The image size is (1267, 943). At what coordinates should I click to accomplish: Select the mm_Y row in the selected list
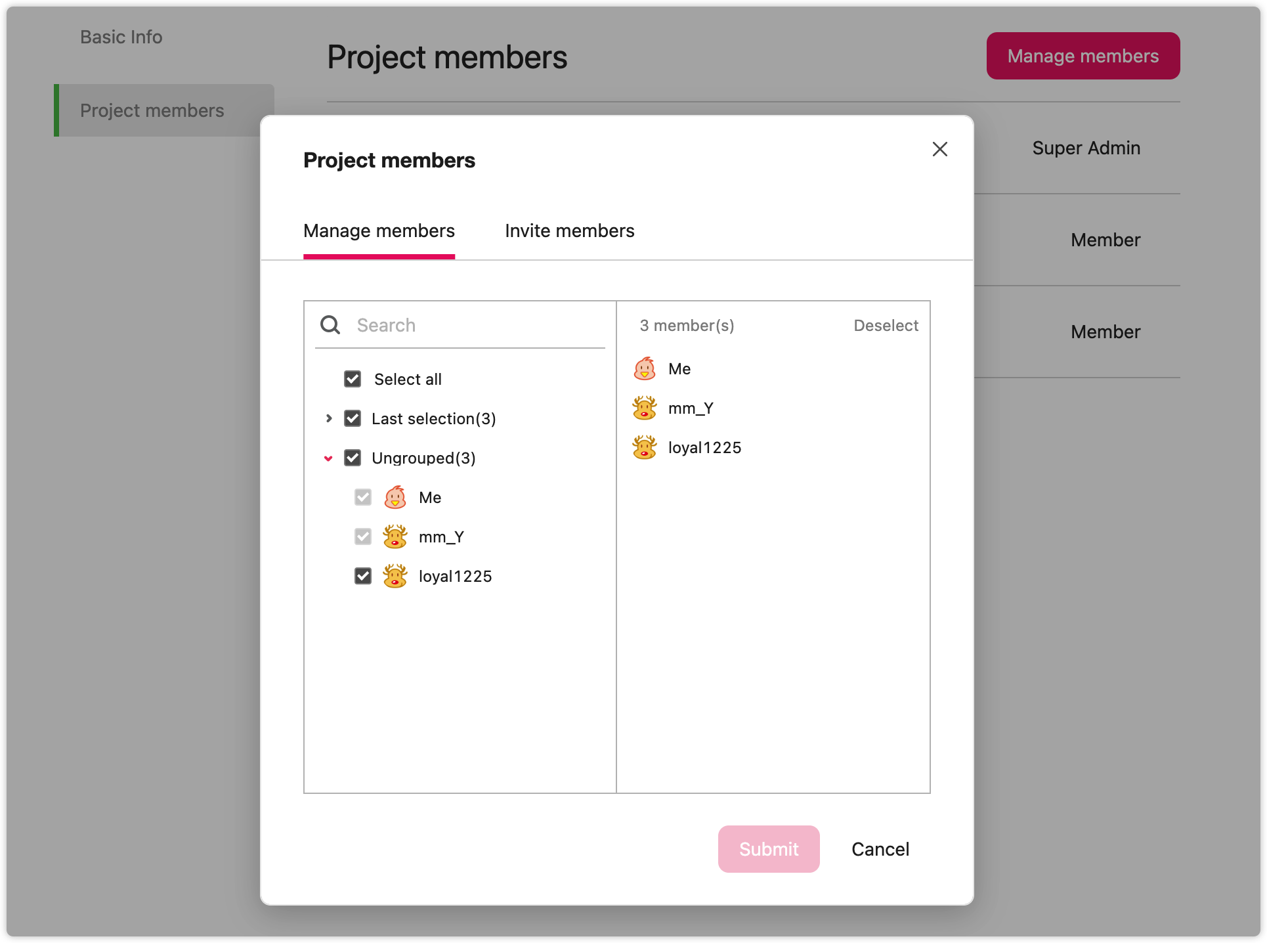pyautogui.click(x=773, y=408)
